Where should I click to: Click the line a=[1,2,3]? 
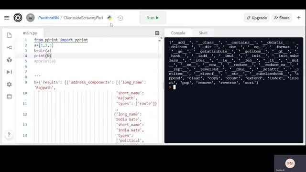click(44, 45)
